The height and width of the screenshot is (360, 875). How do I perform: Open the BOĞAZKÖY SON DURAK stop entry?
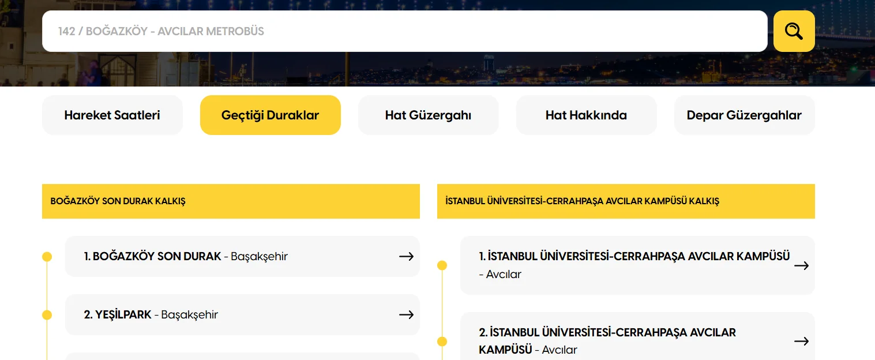231,256
